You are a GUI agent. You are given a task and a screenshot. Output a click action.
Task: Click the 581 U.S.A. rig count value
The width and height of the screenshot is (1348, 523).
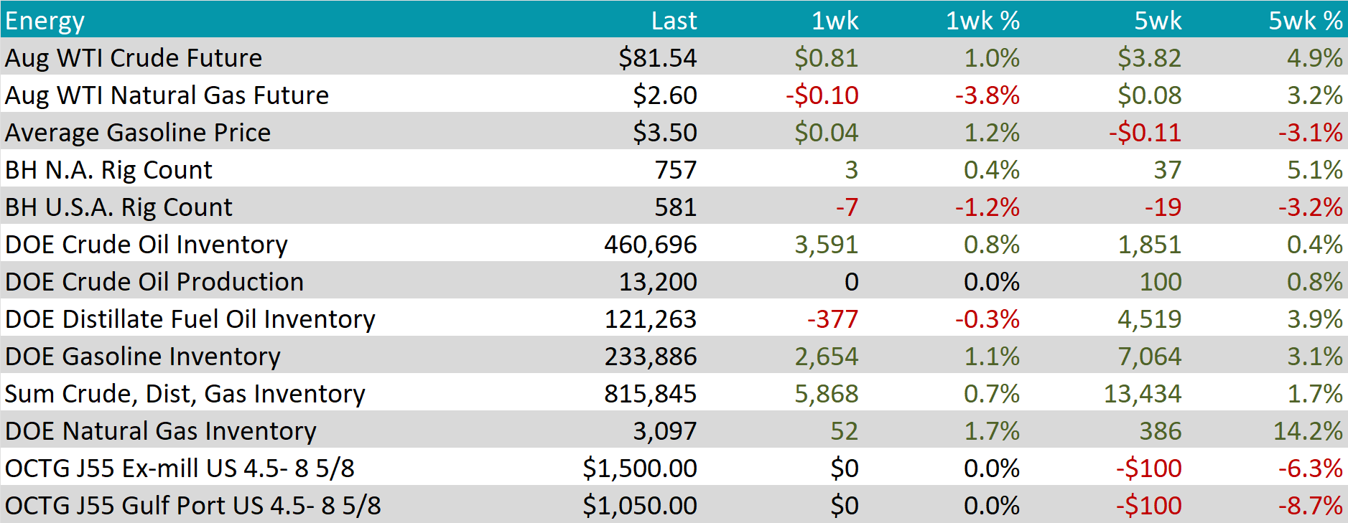pyautogui.click(x=675, y=207)
